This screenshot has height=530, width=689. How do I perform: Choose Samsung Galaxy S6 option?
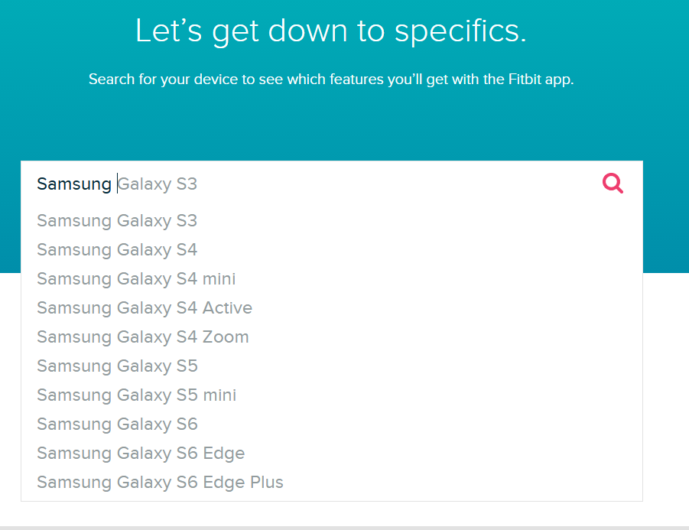[x=117, y=424]
